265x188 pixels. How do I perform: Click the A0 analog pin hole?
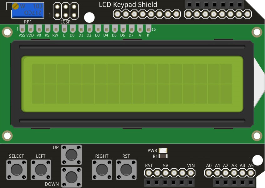(209, 173)
